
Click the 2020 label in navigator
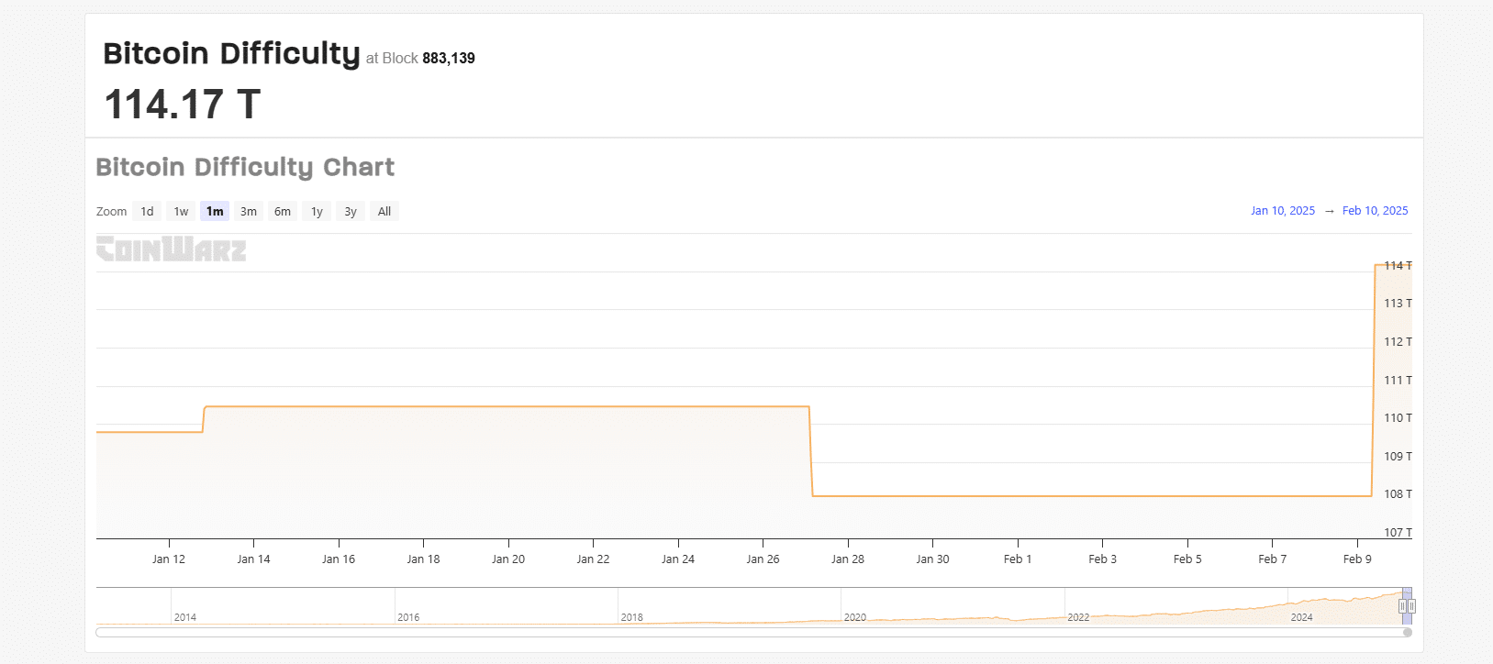tap(855, 617)
